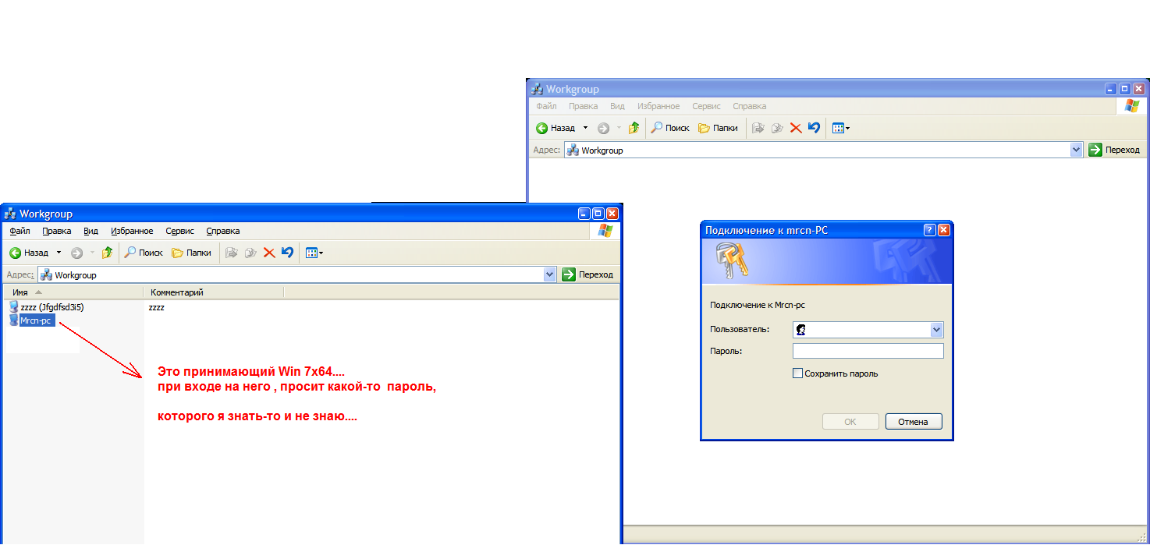Click address field in front Workgroup window
Viewport: 1150px width, 545px height.
click(x=296, y=274)
